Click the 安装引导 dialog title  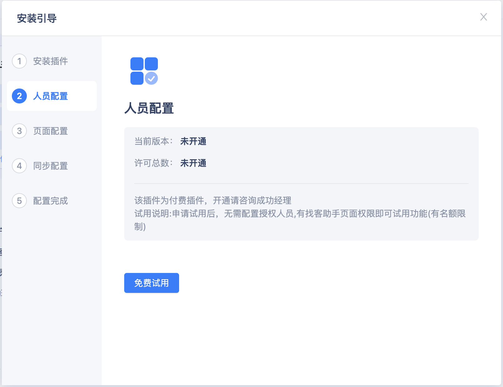(37, 18)
